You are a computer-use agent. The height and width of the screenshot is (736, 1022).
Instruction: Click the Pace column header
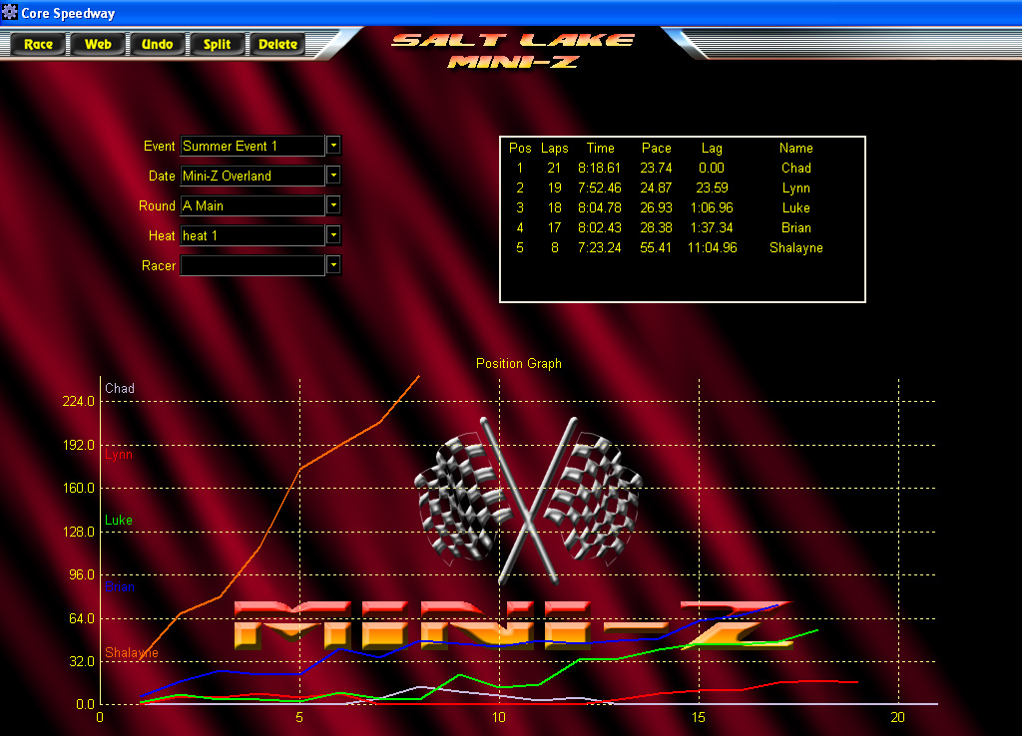(x=657, y=149)
